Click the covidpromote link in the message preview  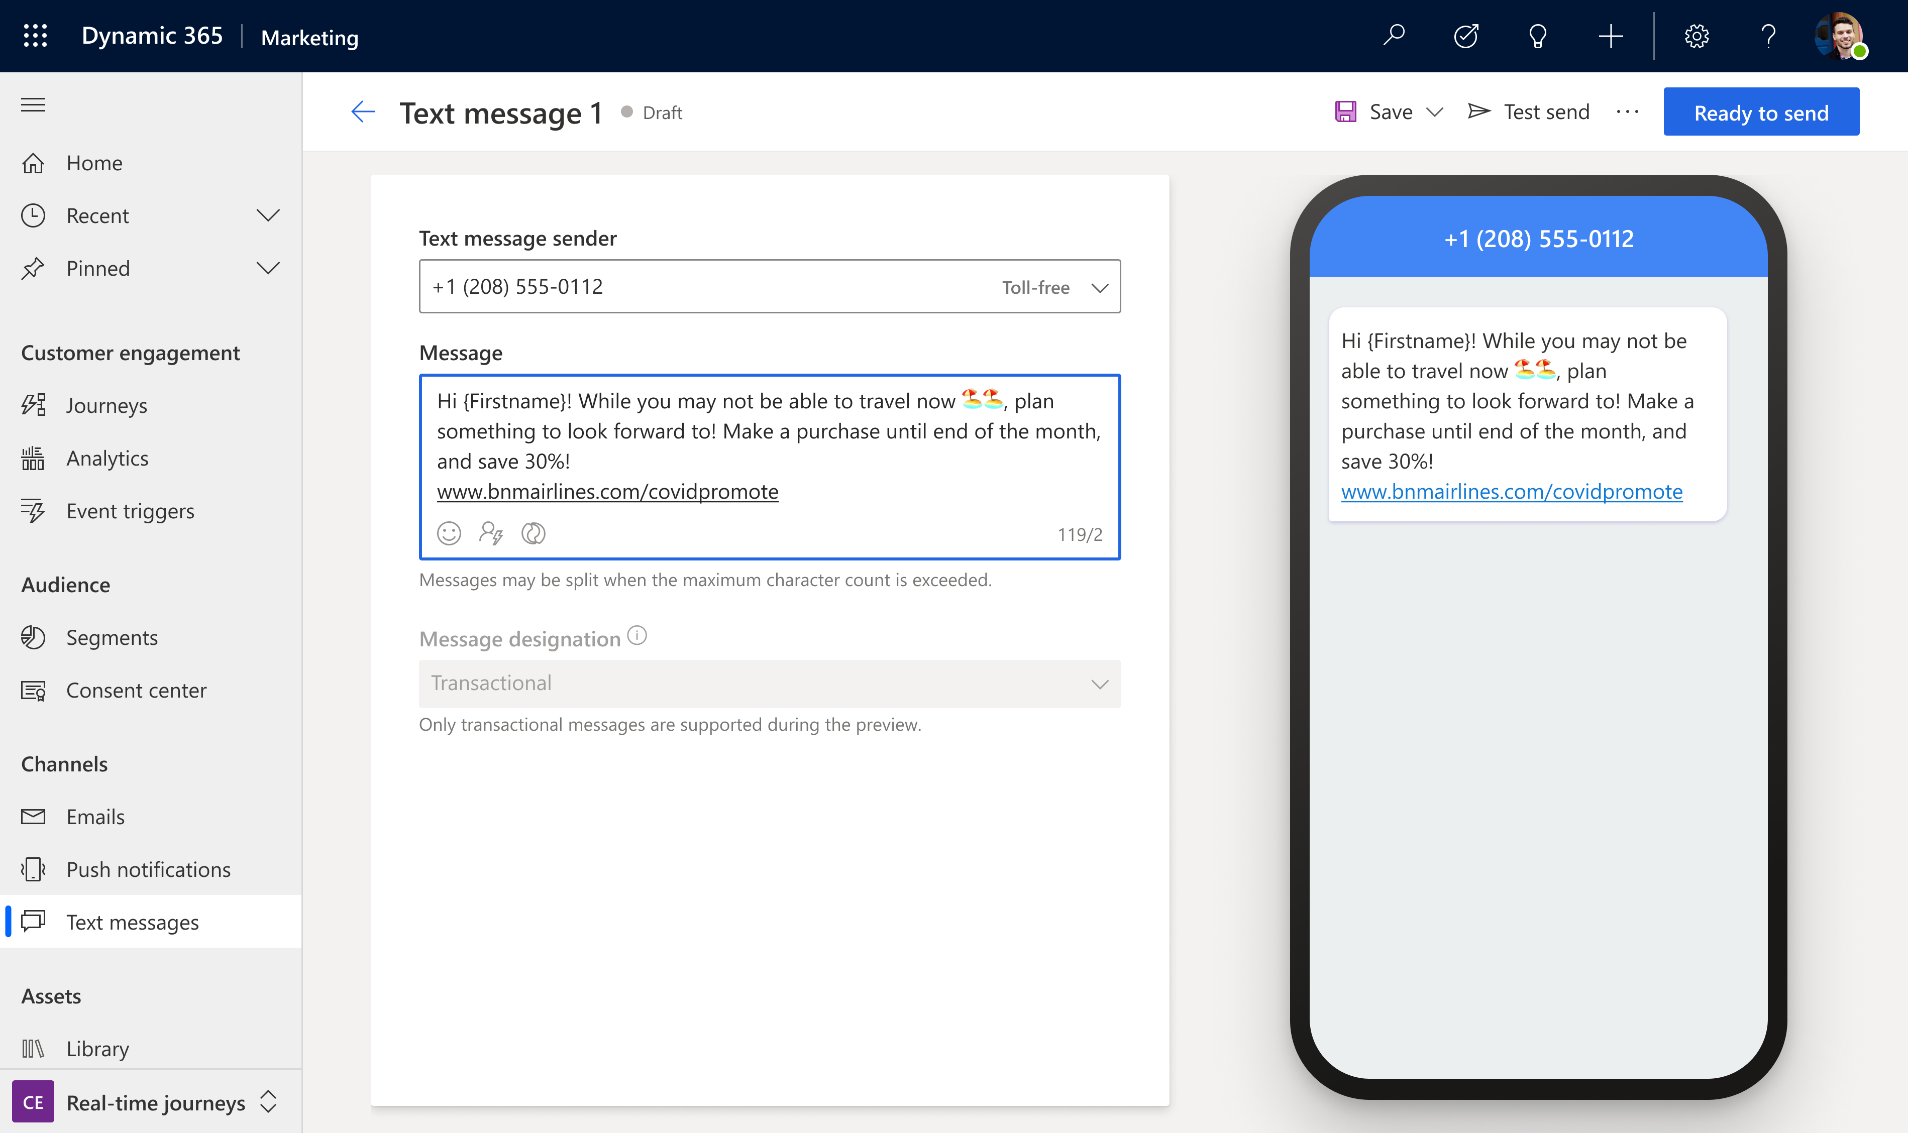click(1511, 492)
